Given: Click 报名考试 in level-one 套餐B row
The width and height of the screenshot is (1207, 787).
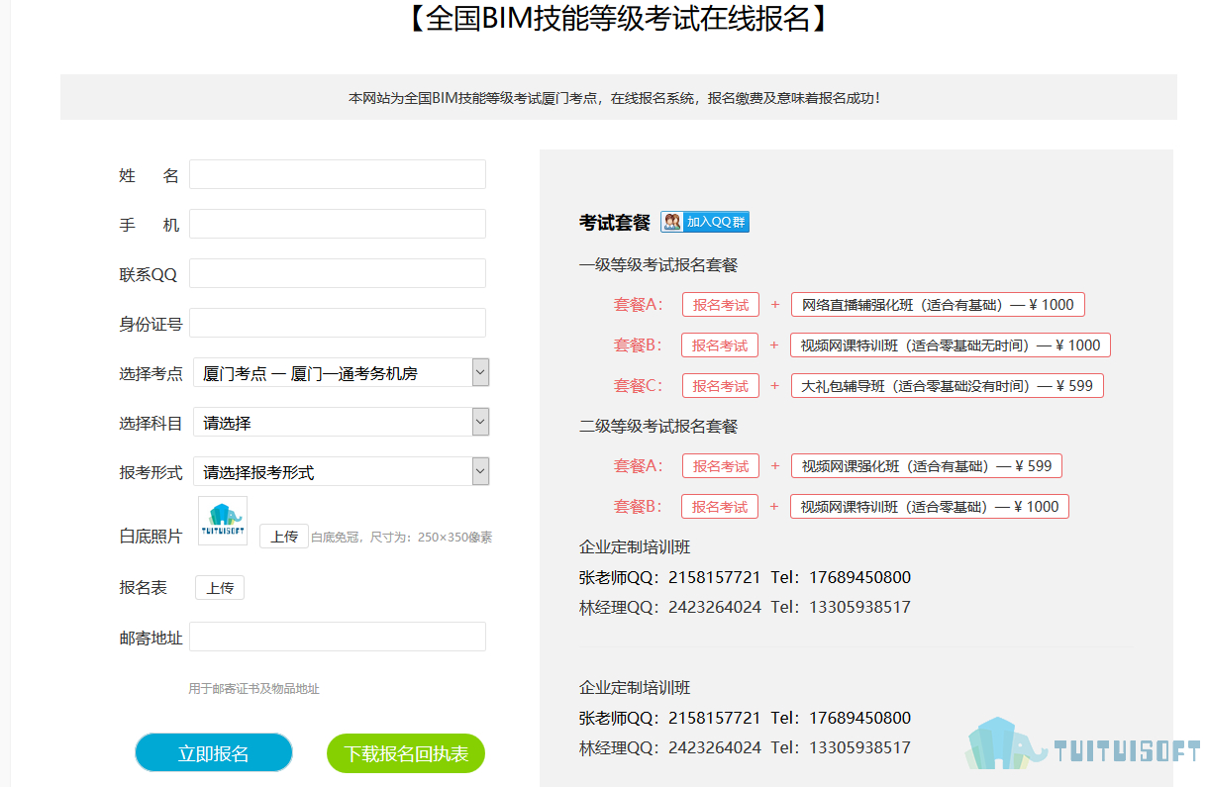Looking at the screenshot, I should click(x=720, y=345).
